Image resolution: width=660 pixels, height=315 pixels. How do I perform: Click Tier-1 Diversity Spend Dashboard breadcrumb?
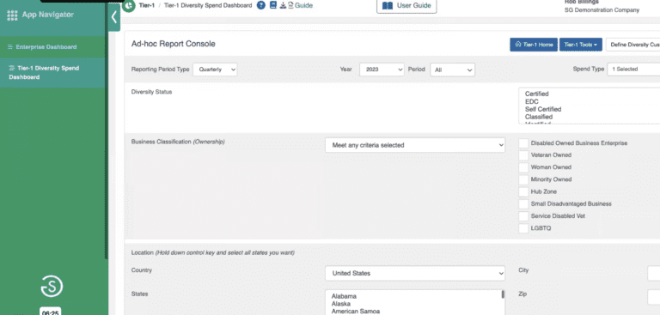(208, 5)
